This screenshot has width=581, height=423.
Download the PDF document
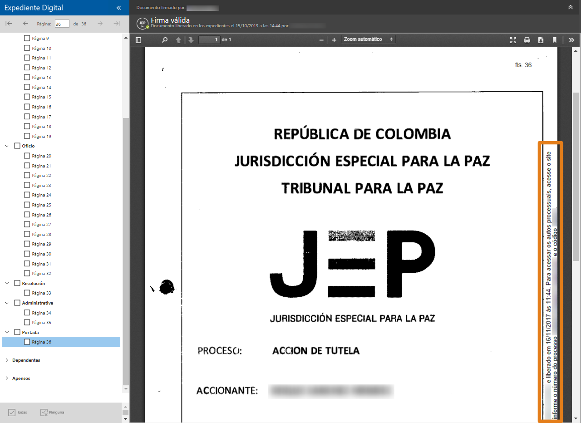point(541,40)
